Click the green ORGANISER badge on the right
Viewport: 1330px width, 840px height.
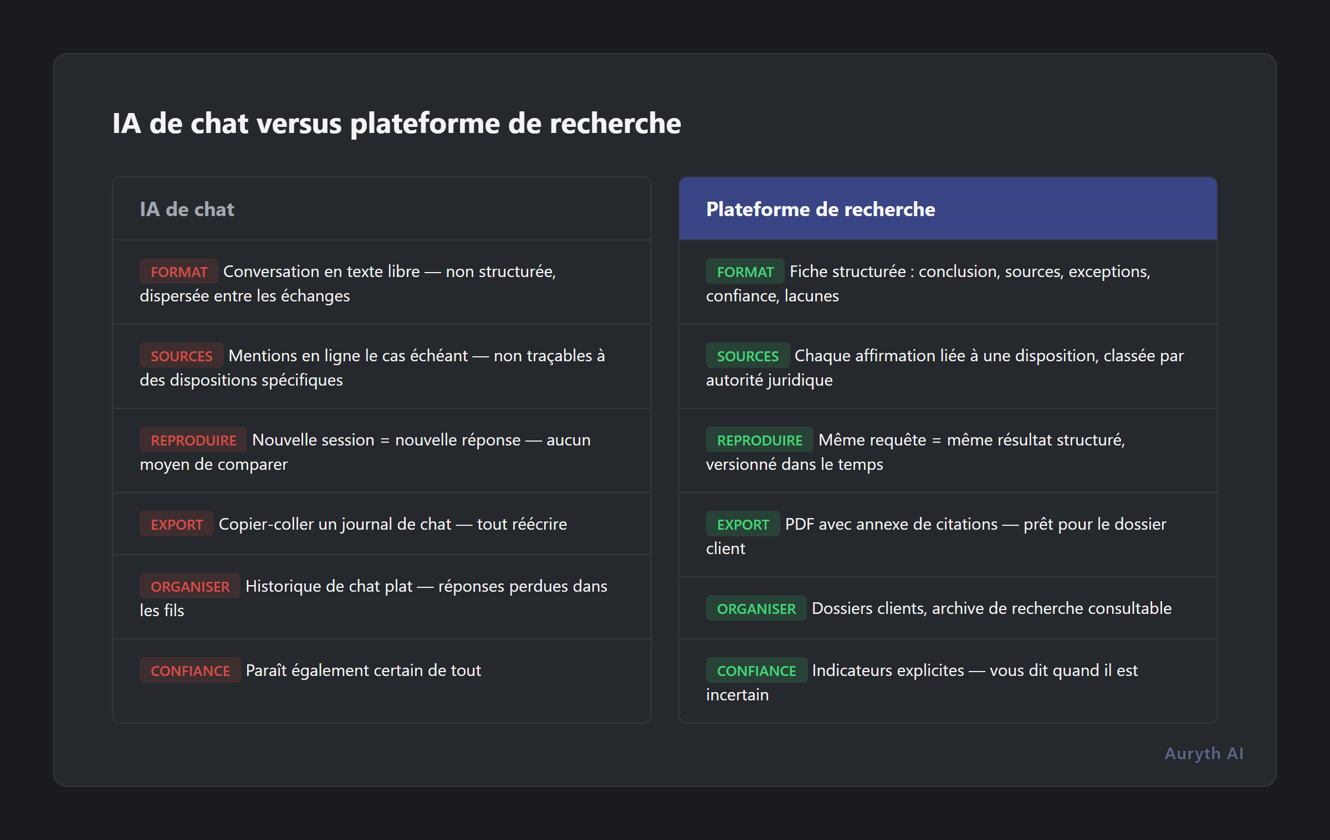756,608
